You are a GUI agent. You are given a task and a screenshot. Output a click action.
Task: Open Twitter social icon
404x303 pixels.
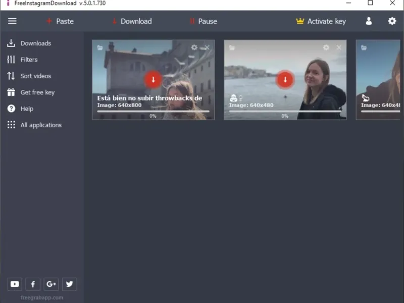(69, 284)
